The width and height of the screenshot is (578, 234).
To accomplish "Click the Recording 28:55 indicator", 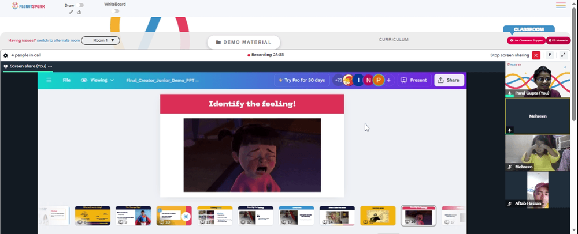I will click(265, 55).
